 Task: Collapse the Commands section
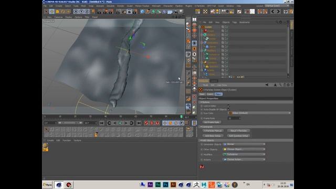pyautogui.click(x=201, y=127)
